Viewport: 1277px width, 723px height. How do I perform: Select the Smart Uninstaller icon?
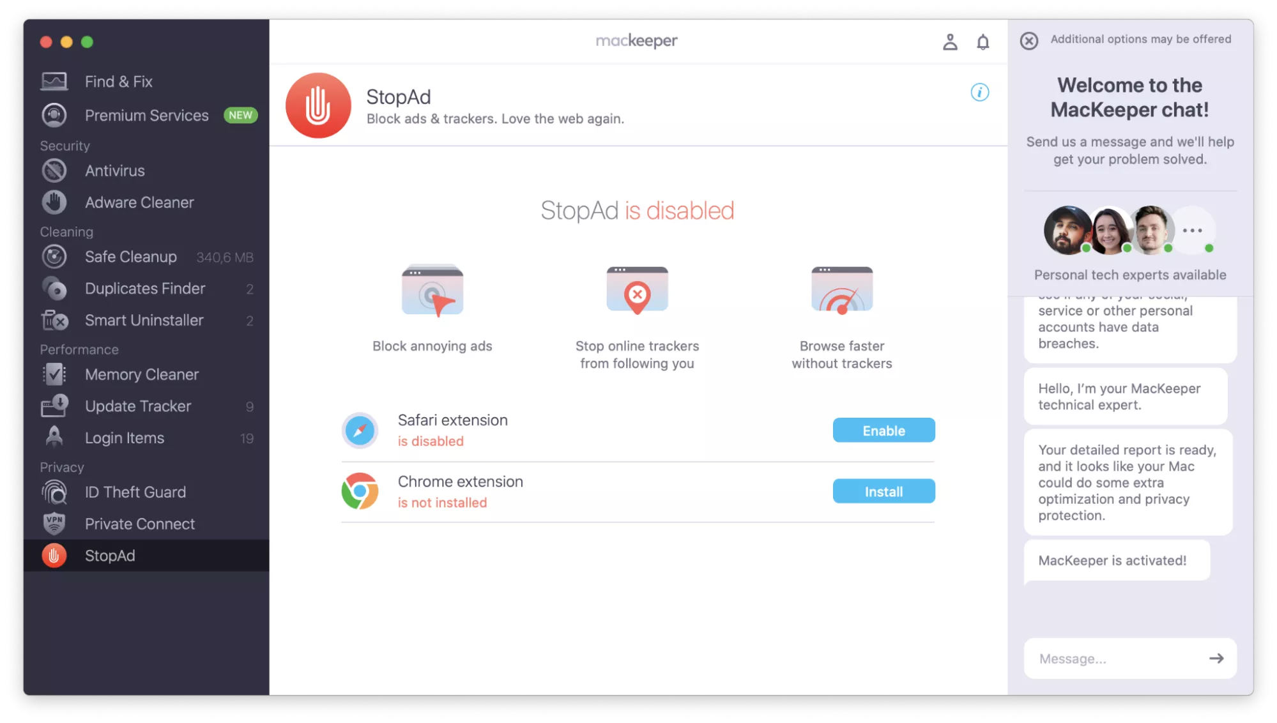[55, 320]
